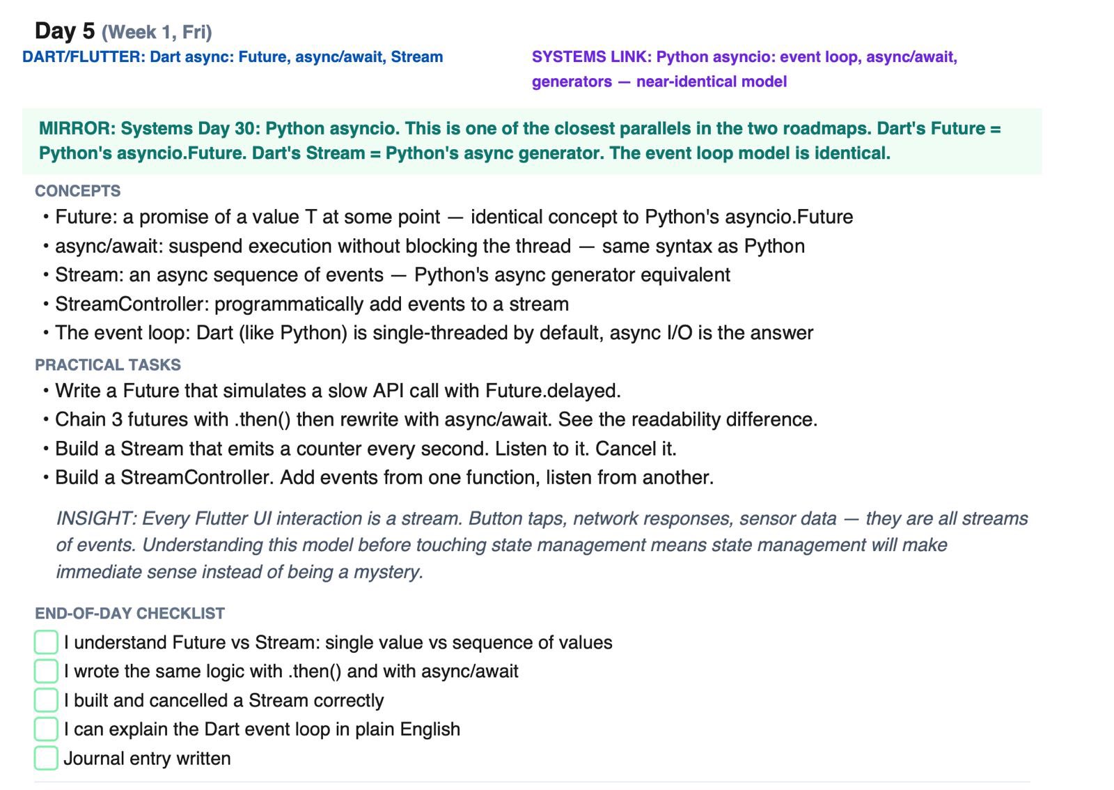
Task: Click the StreamController concept bullet
Action: [311, 304]
